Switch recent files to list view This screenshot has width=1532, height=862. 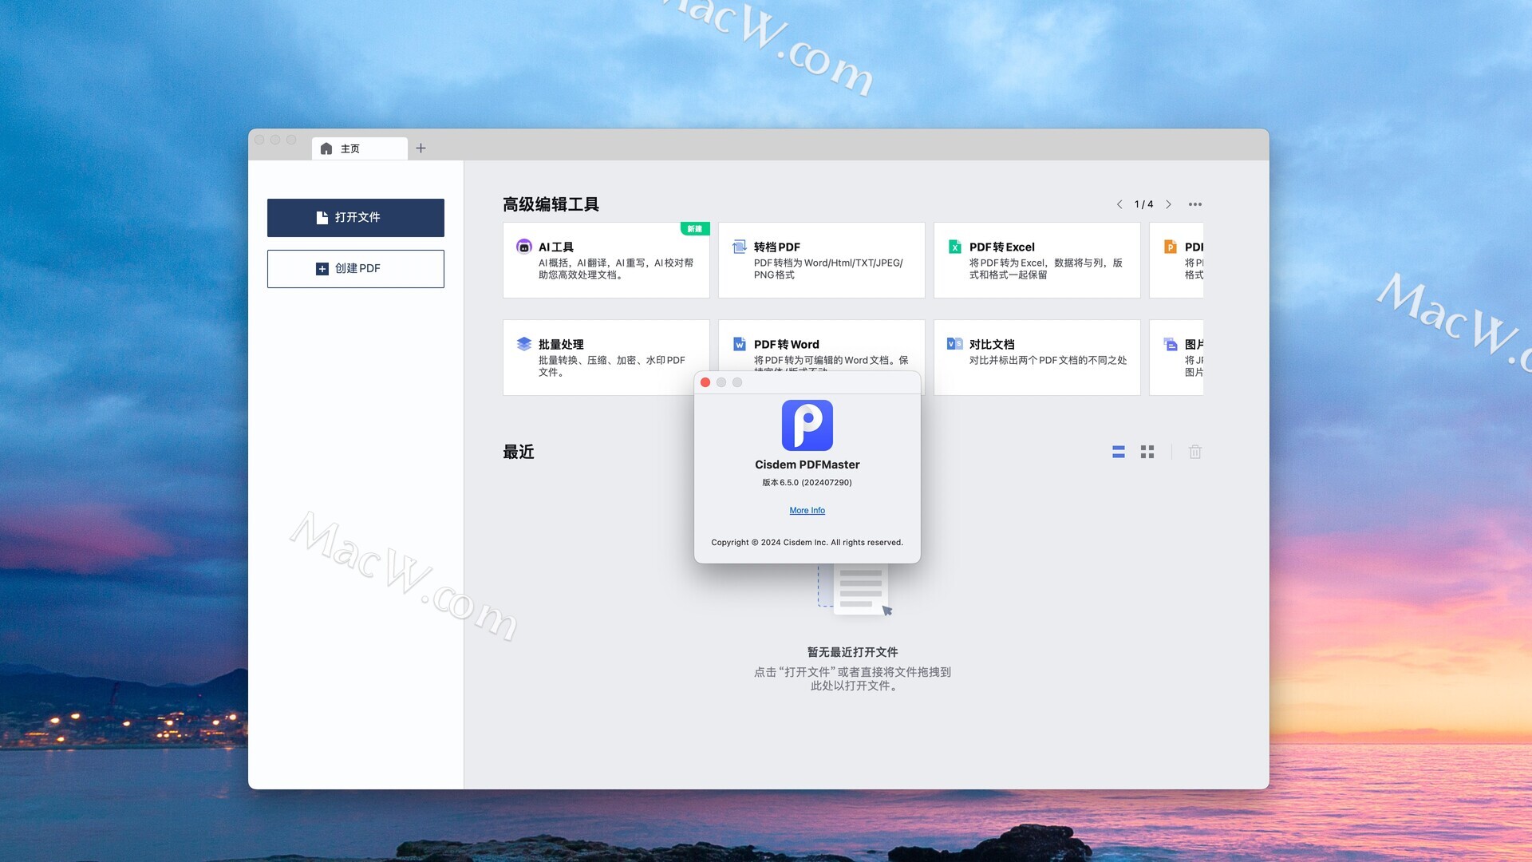click(1119, 452)
